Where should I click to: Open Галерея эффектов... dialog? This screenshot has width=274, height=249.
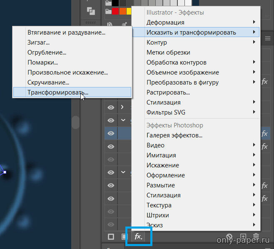174,135
